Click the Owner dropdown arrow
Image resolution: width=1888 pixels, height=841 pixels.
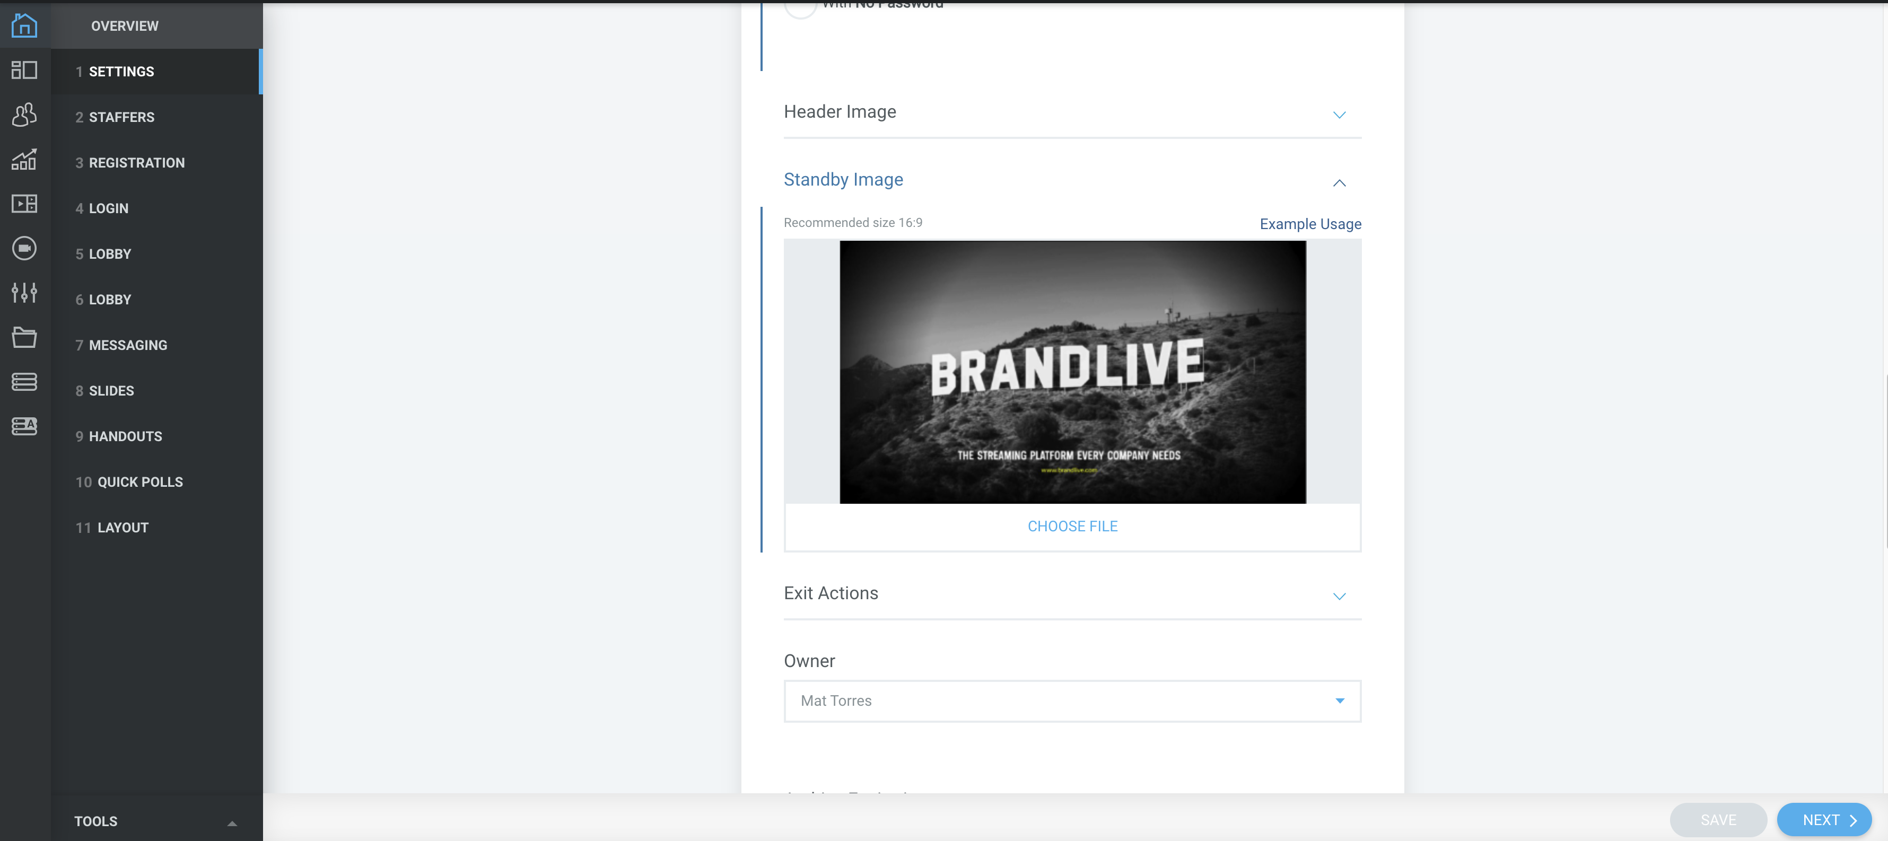(1340, 701)
